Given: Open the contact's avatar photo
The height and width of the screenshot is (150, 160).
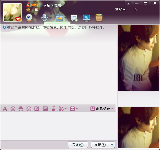Looking at the screenshot, I should pyautogui.click(x=12, y=12).
